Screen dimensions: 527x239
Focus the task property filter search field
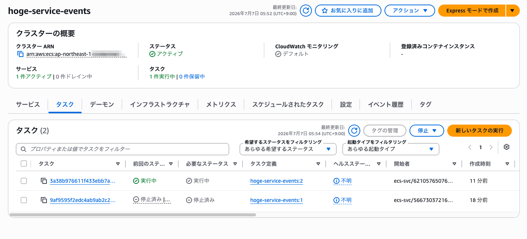point(122,149)
